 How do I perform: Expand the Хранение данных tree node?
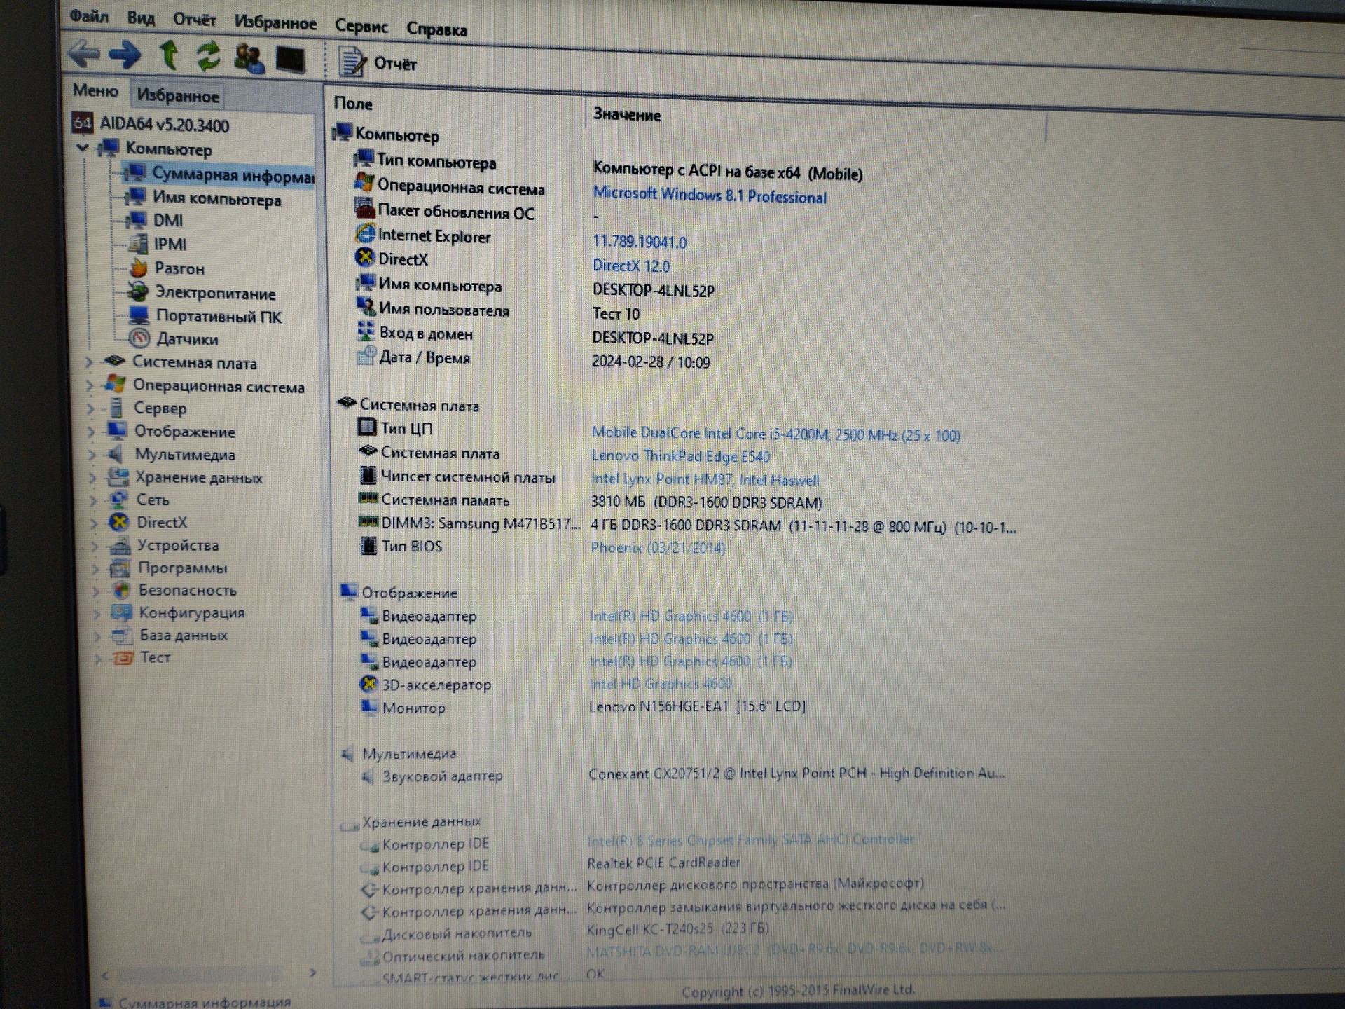(92, 477)
